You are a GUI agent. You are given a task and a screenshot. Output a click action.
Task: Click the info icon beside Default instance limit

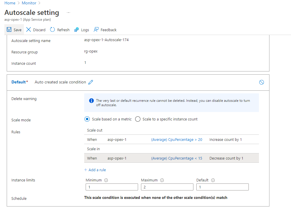tap(213, 180)
